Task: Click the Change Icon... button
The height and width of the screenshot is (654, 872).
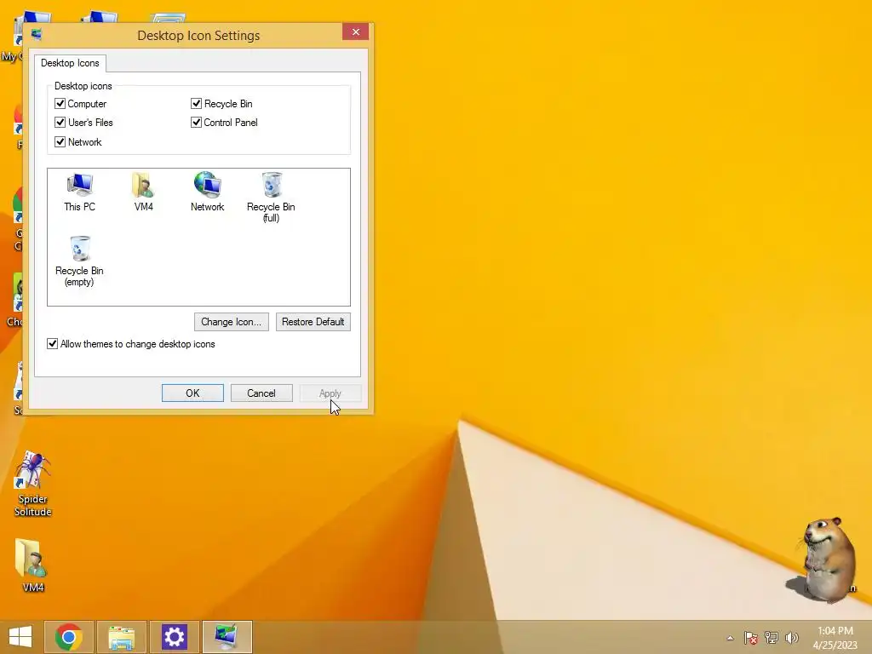Action: (232, 322)
